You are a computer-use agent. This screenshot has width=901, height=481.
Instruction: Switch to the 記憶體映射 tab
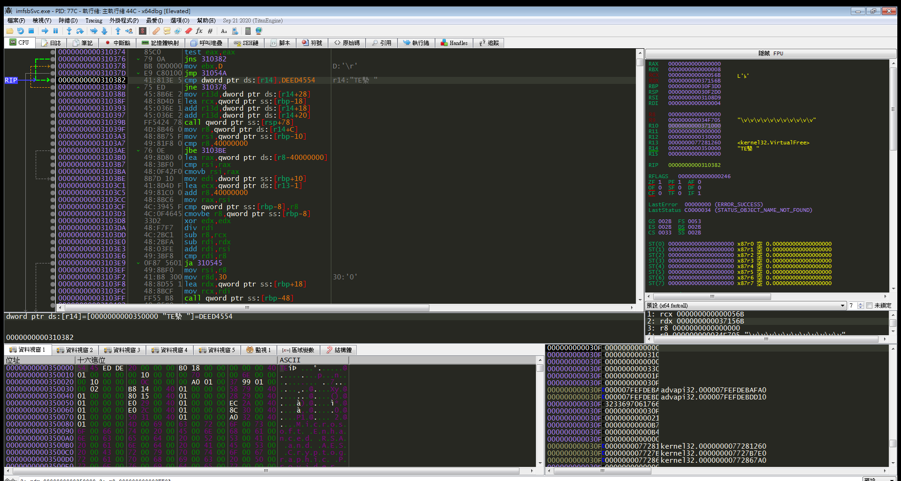tap(160, 43)
